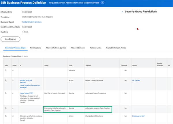Click the 'Initiation' type cell
Viewport: 173px width, 124px height.
coord(72,71)
